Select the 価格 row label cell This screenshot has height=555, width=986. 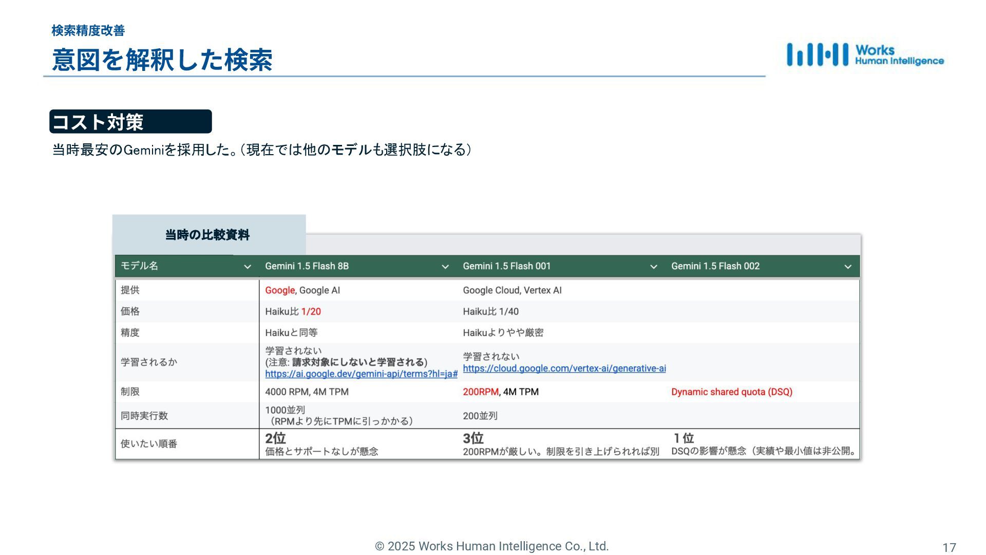pyautogui.click(x=130, y=311)
